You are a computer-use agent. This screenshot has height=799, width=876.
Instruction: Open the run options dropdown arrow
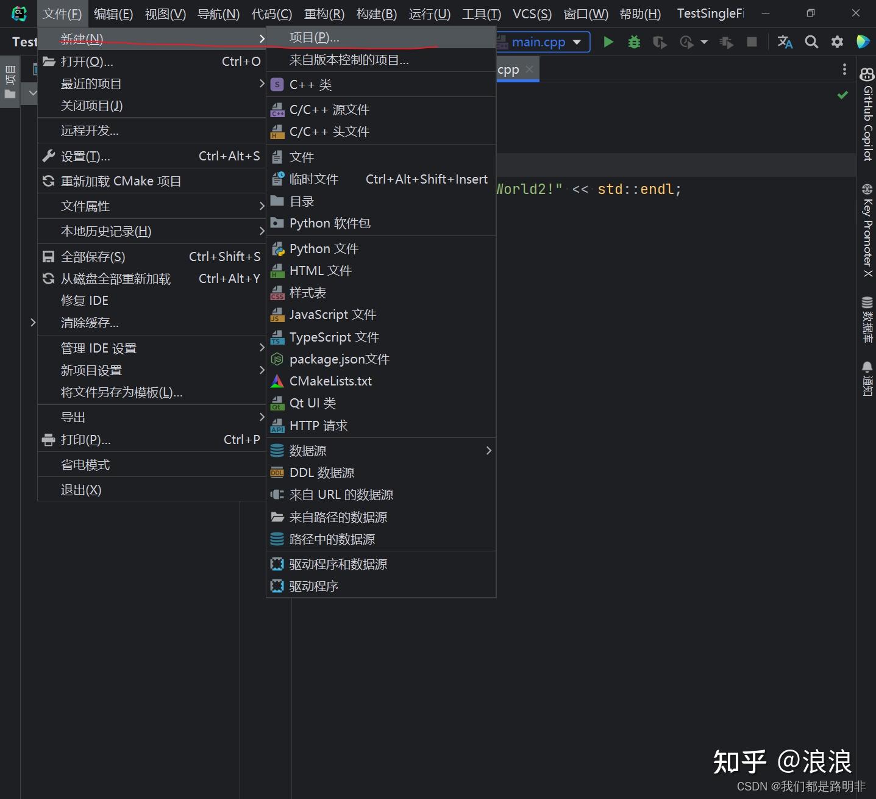tap(704, 42)
